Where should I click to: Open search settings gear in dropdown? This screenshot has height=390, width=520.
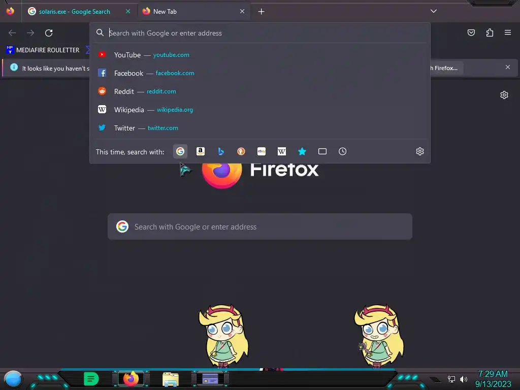(420, 151)
